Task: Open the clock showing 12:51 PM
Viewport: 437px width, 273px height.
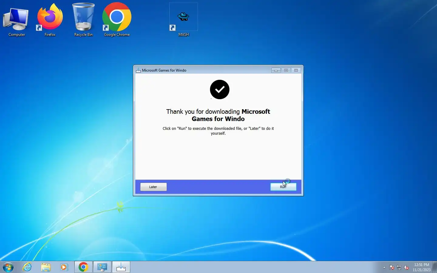Action: (422, 267)
